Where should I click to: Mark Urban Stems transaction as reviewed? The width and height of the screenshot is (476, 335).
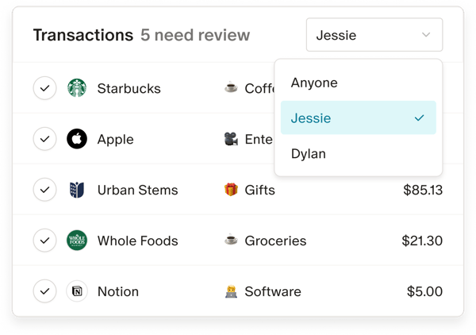[45, 190]
